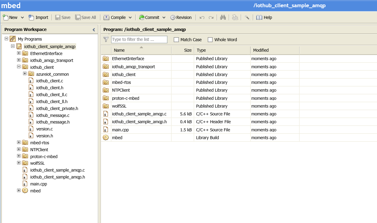This screenshot has width=377, height=223.
Task: Expand mbed-rtos tree node
Action: pos(19,142)
